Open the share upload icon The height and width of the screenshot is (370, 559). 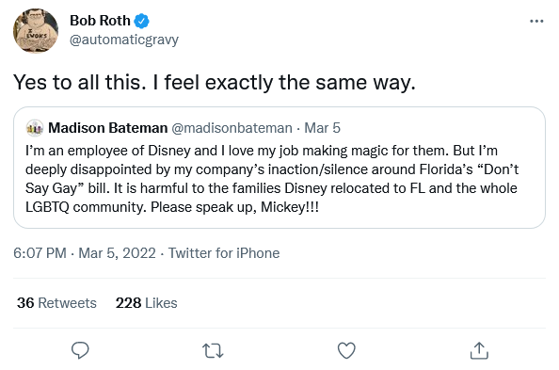[479, 350]
